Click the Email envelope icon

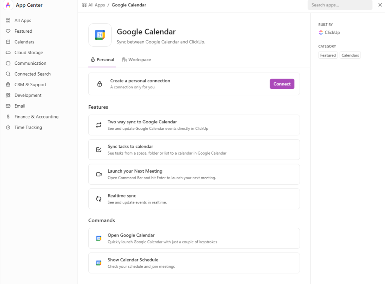pos(8,106)
